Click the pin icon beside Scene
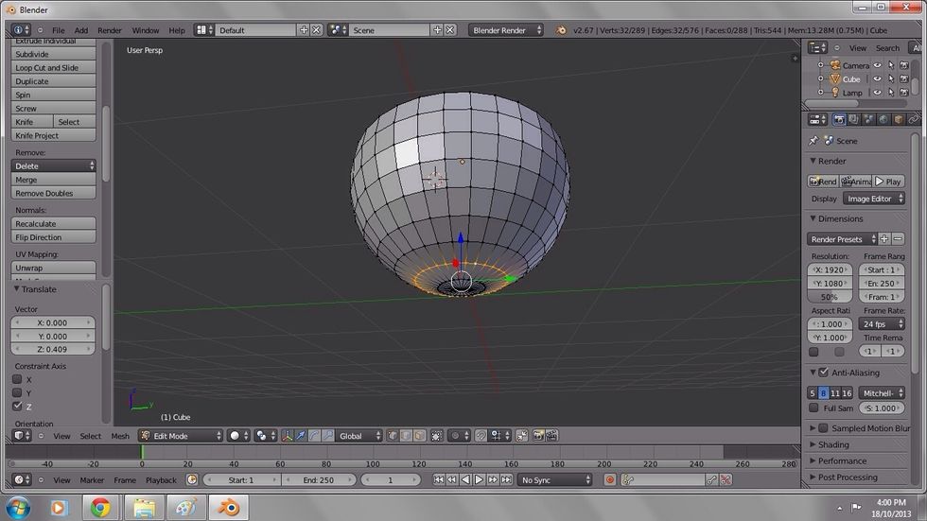This screenshot has width=927, height=521. pos(813,141)
